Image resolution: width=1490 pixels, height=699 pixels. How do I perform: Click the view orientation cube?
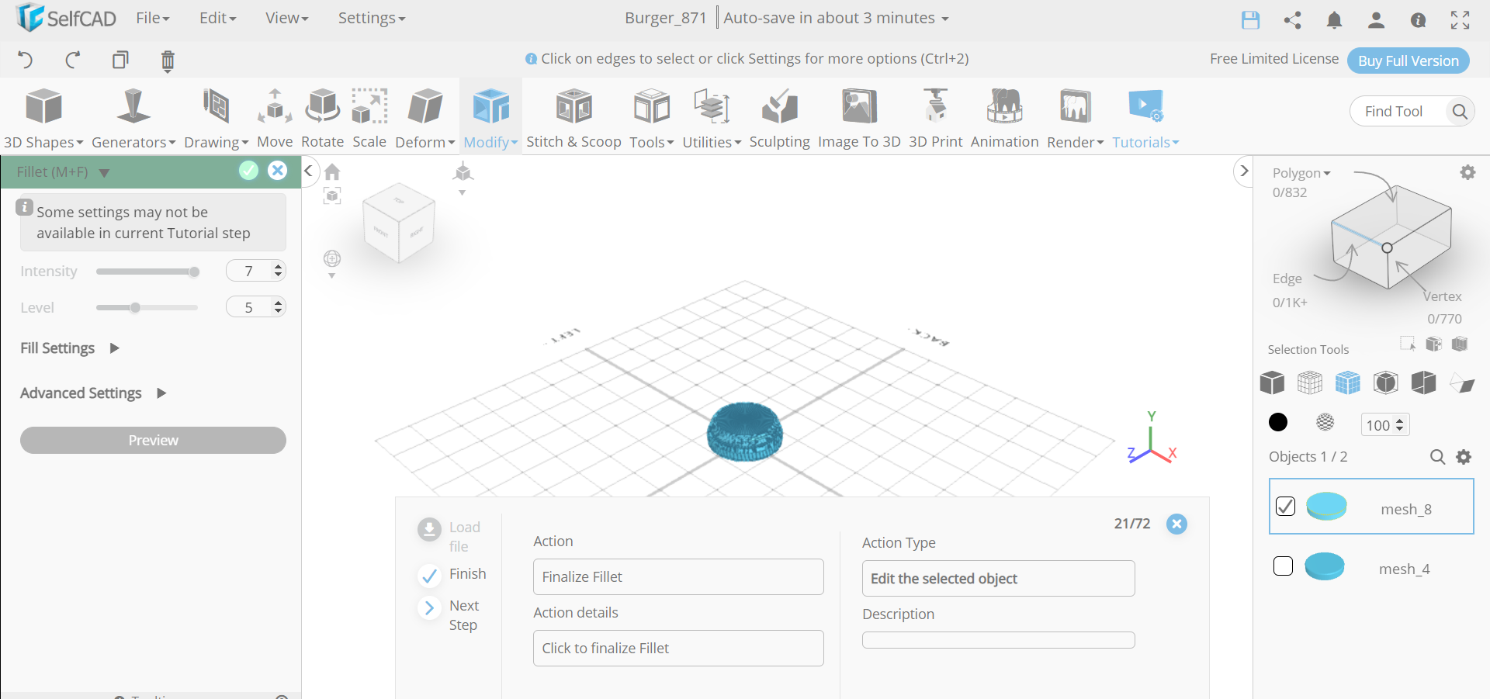(399, 223)
